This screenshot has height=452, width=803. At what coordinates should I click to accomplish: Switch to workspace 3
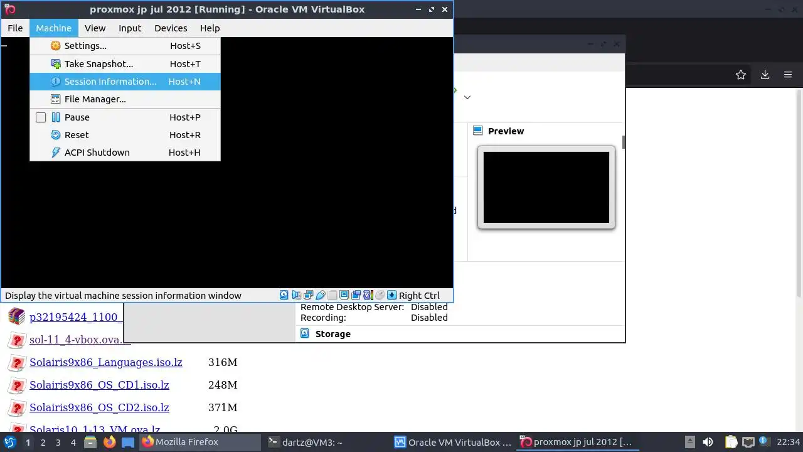(x=58, y=443)
